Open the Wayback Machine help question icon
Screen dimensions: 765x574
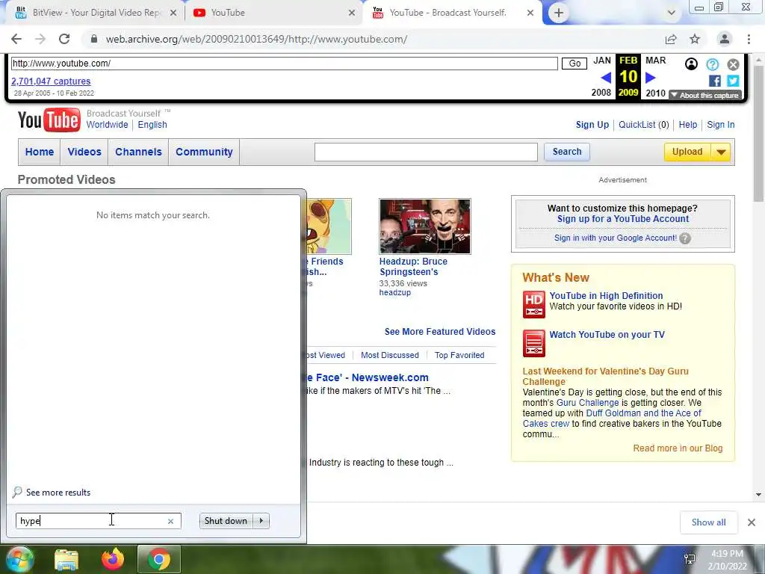712,64
